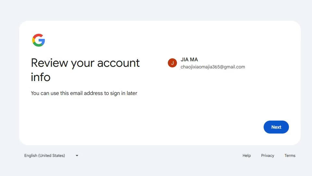Click the Google logo
Image resolution: width=312 pixels, height=176 pixels.
coord(38,40)
